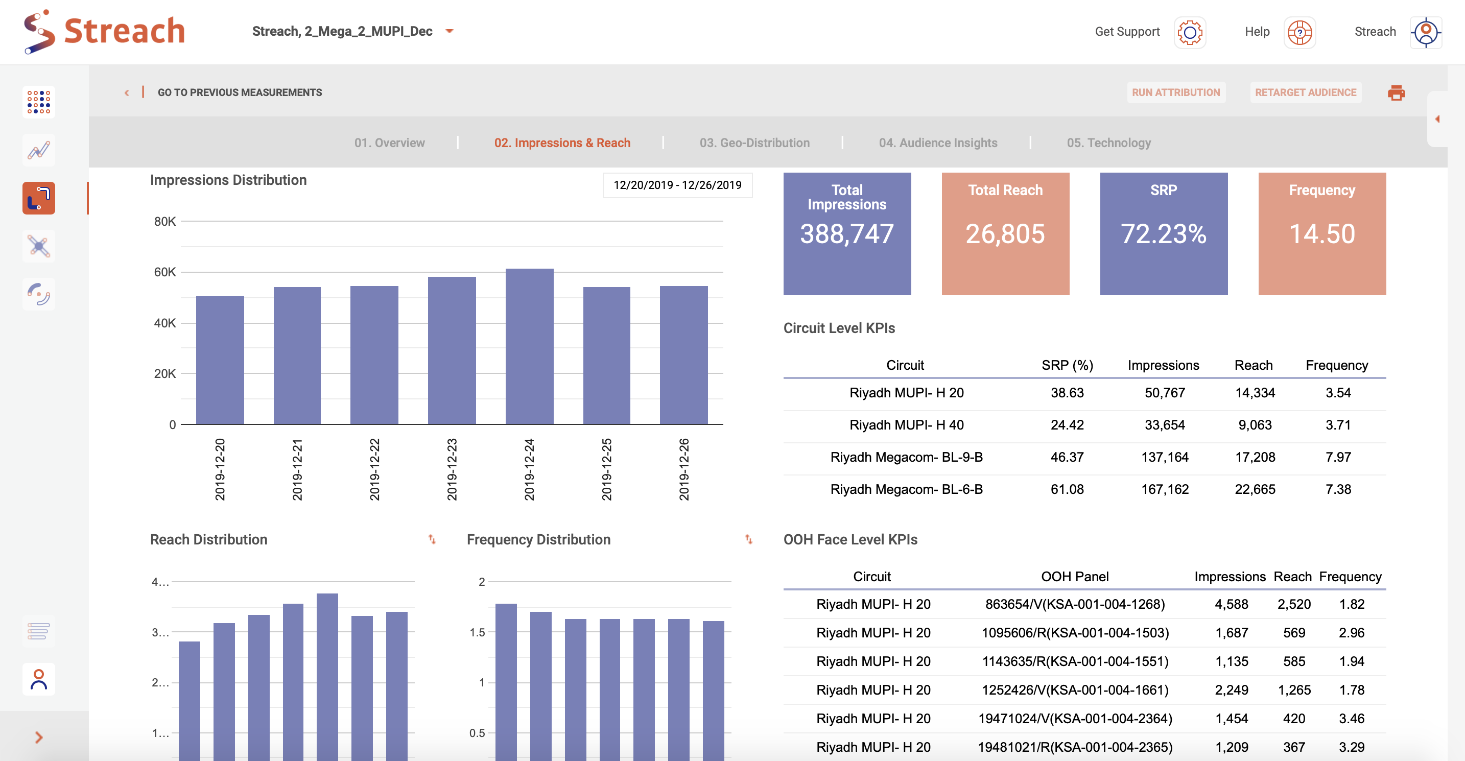The image size is (1465, 761).
Task: Open the dotted grid dashboard sidebar icon
Action: (x=39, y=102)
